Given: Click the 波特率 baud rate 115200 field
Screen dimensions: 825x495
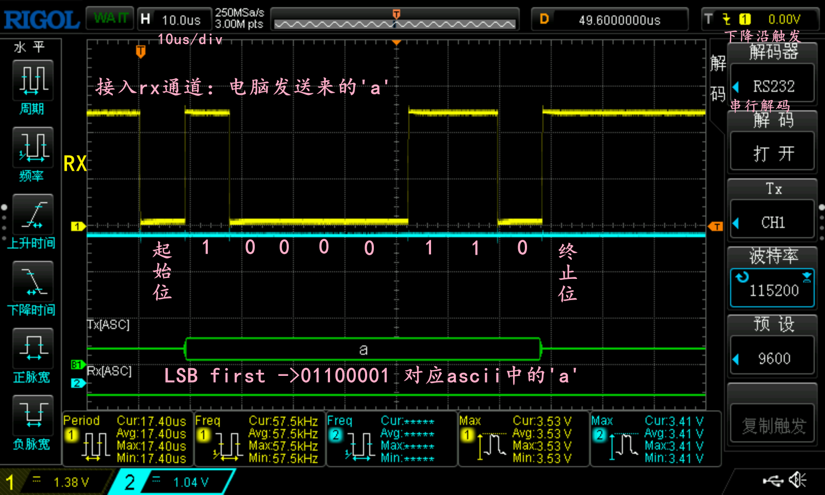Looking at the screenshot, I should [x=772, y=287].
